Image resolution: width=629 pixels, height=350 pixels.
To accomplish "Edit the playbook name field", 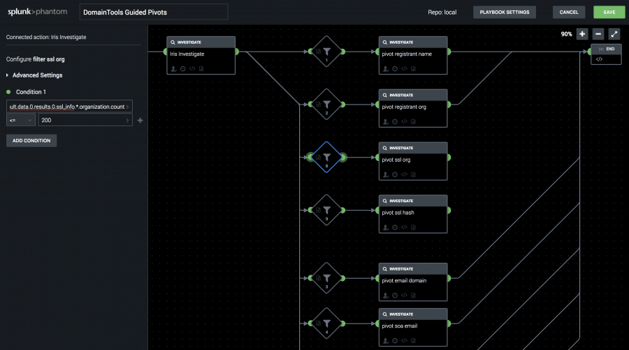I will click(x=154, y=12).
